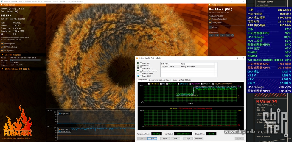Uncheck GPU graphs in the Demo monitor panel
The height and width of the screenshot is (142, 292).
coord(2,50)
